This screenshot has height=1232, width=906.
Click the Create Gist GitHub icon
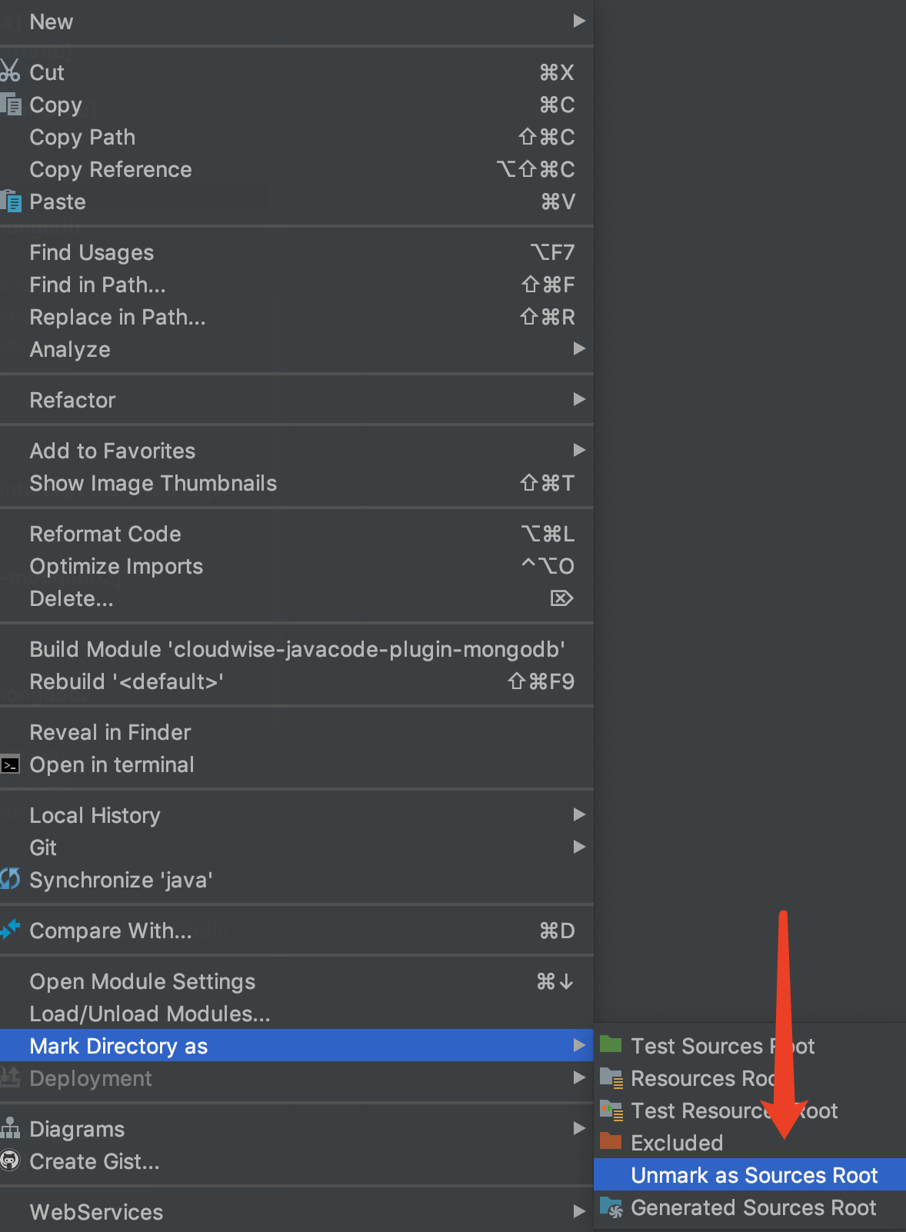(10, 1160)
